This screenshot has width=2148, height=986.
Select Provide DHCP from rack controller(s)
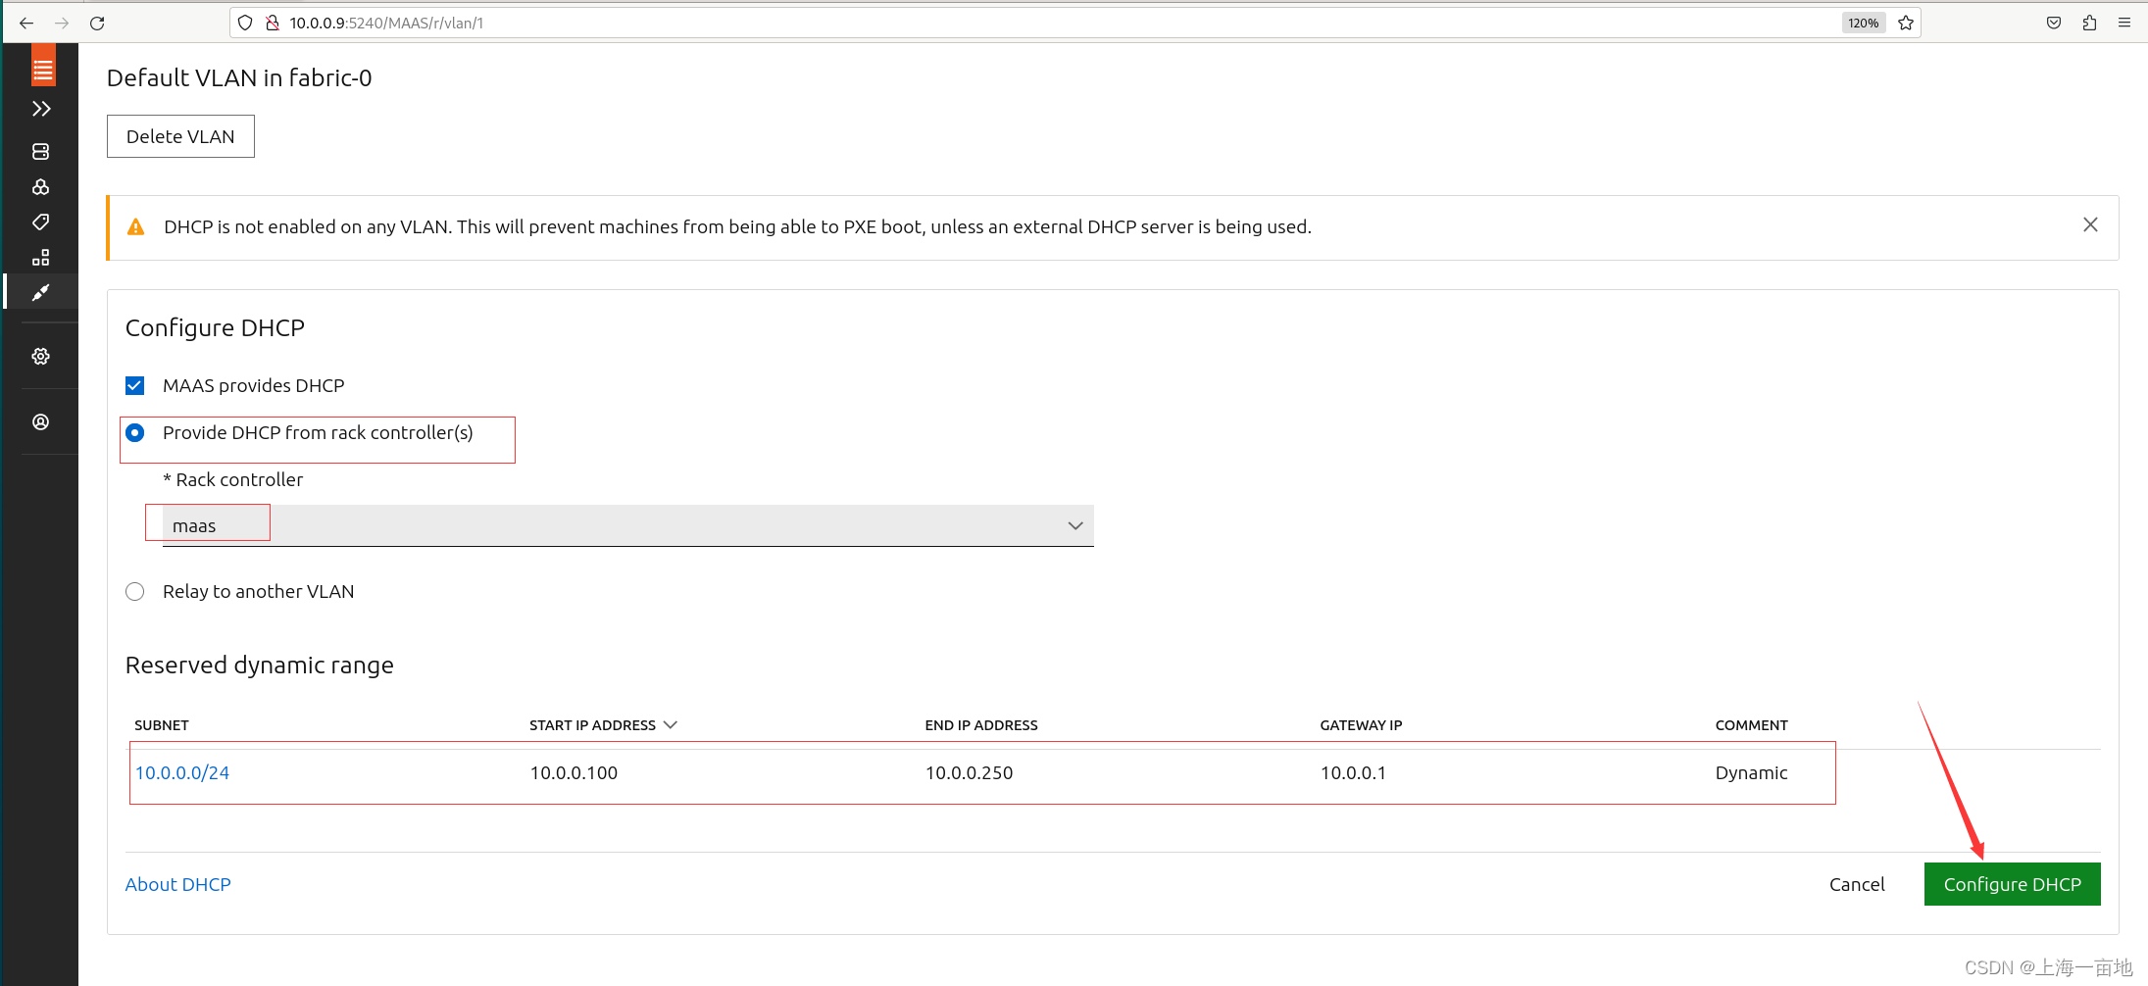point(135,432)
